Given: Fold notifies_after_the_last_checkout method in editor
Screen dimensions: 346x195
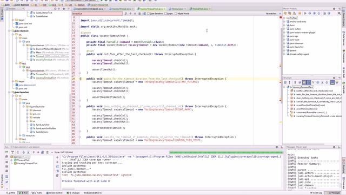Looking at the screenshot, I should click(79, 54).
